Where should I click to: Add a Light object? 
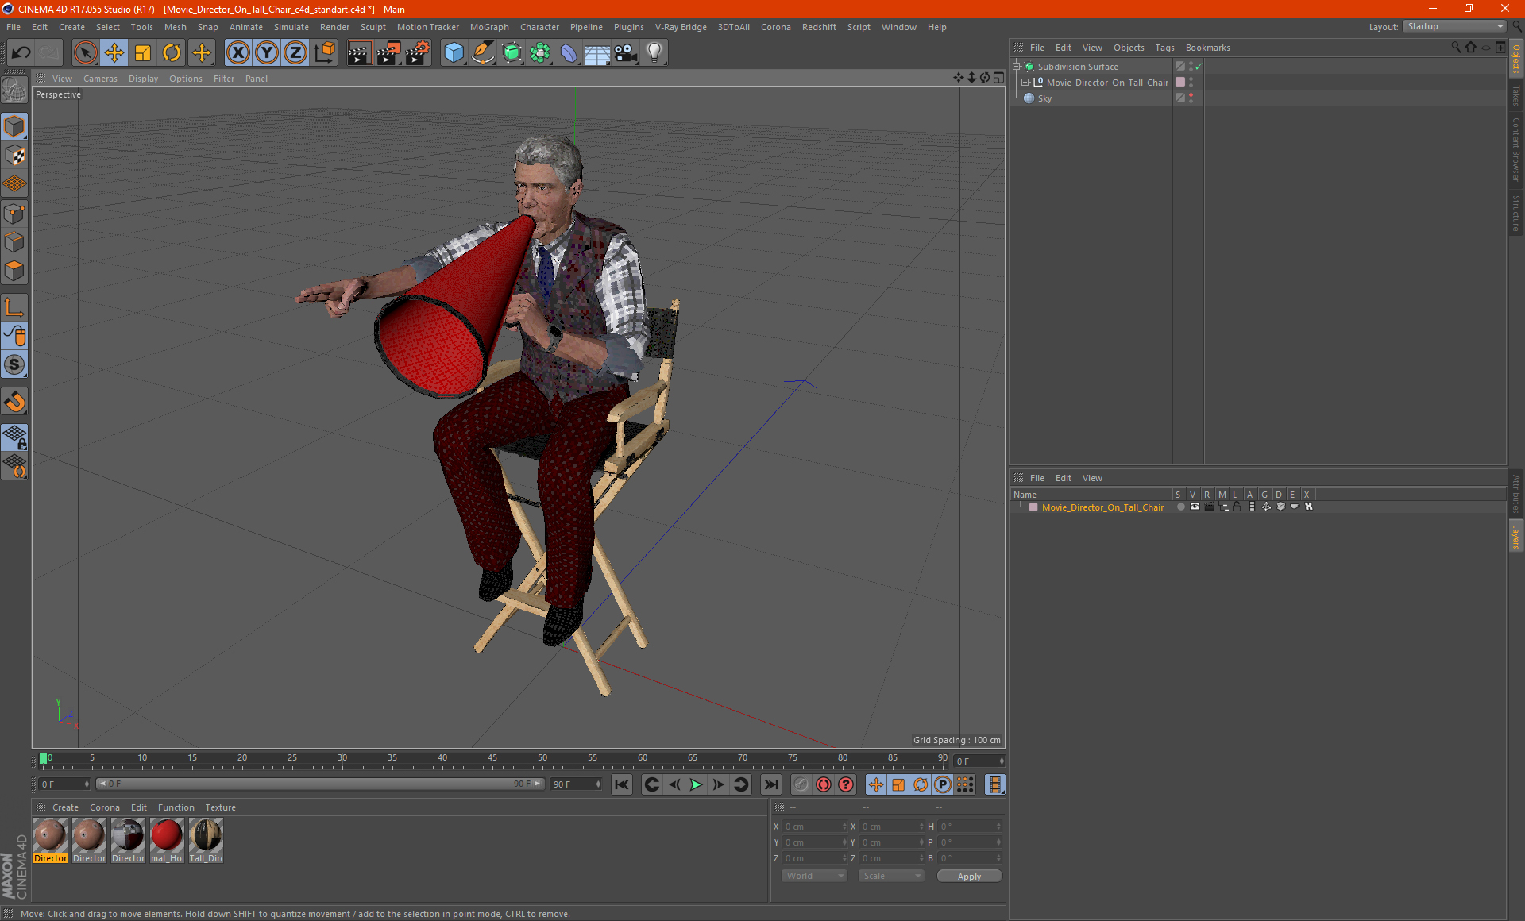click(654, 53)
